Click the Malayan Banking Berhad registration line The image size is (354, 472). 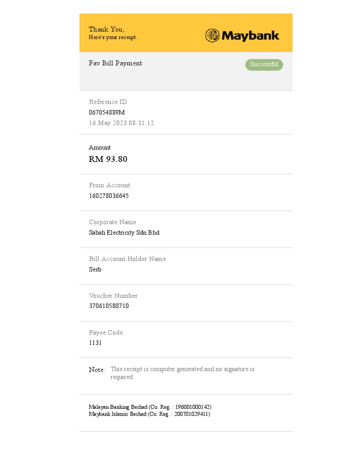click(150, 407)
